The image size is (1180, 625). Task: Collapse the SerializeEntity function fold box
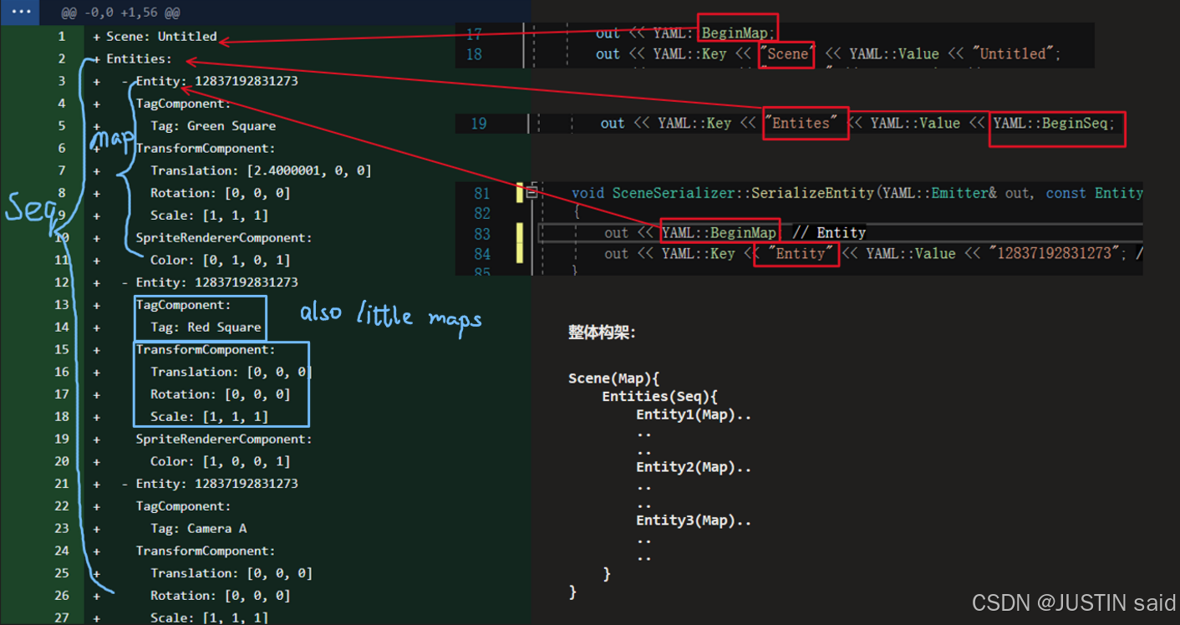[531, 192]
